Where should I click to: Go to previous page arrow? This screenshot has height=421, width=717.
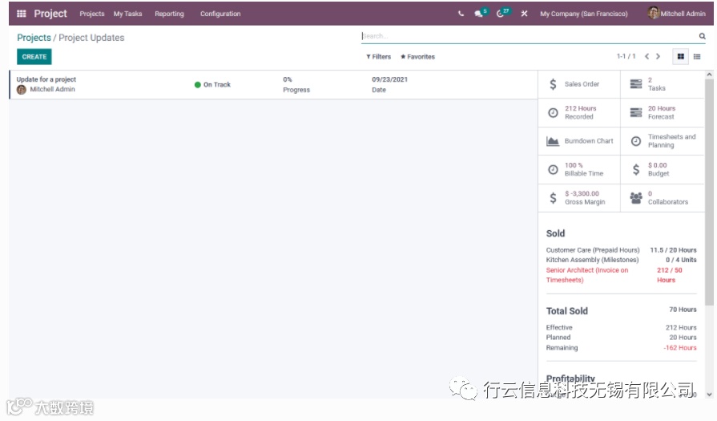[x=647, y=56]
